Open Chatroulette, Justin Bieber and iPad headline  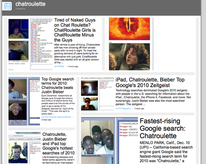pyautogui.click(x=59, y=144)
